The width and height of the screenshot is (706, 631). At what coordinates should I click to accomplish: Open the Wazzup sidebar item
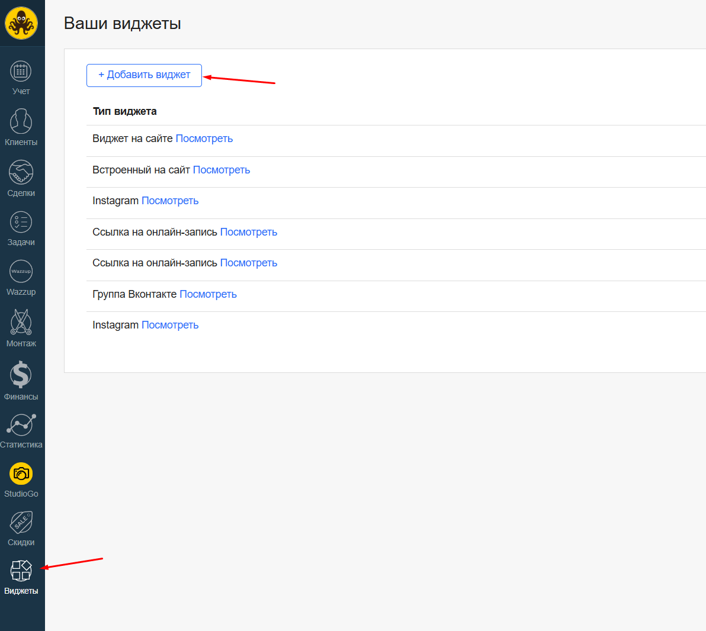[x=21, y=278]
